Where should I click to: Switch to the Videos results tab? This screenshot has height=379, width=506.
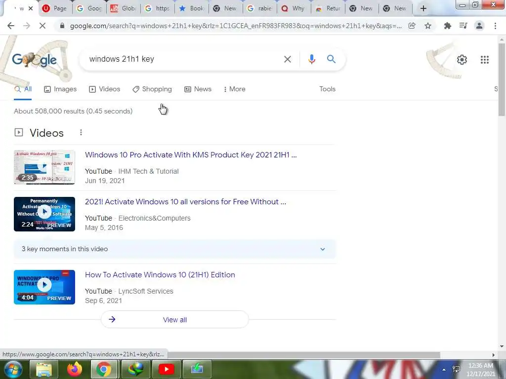coord(105,89)
